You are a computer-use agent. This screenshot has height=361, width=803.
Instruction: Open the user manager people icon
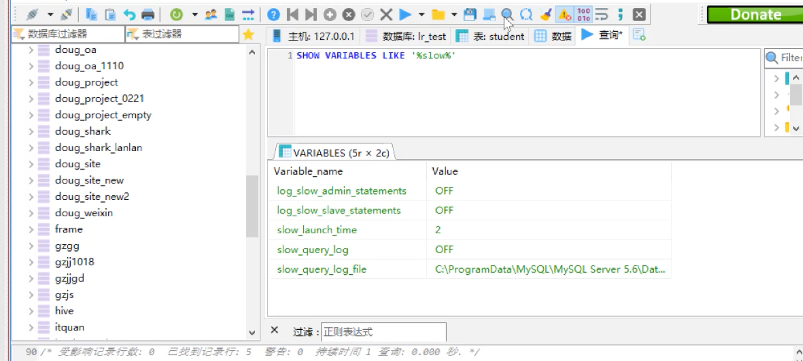[x=211, y=15]
